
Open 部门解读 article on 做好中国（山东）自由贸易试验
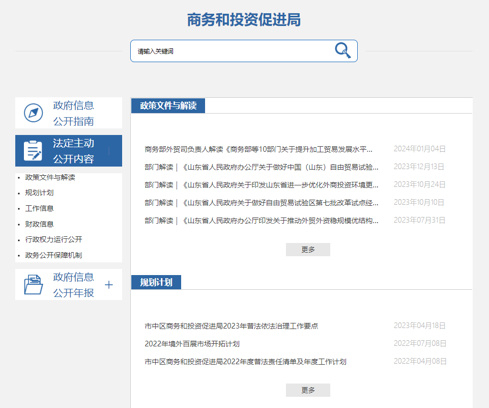click(x=262, y=167)
